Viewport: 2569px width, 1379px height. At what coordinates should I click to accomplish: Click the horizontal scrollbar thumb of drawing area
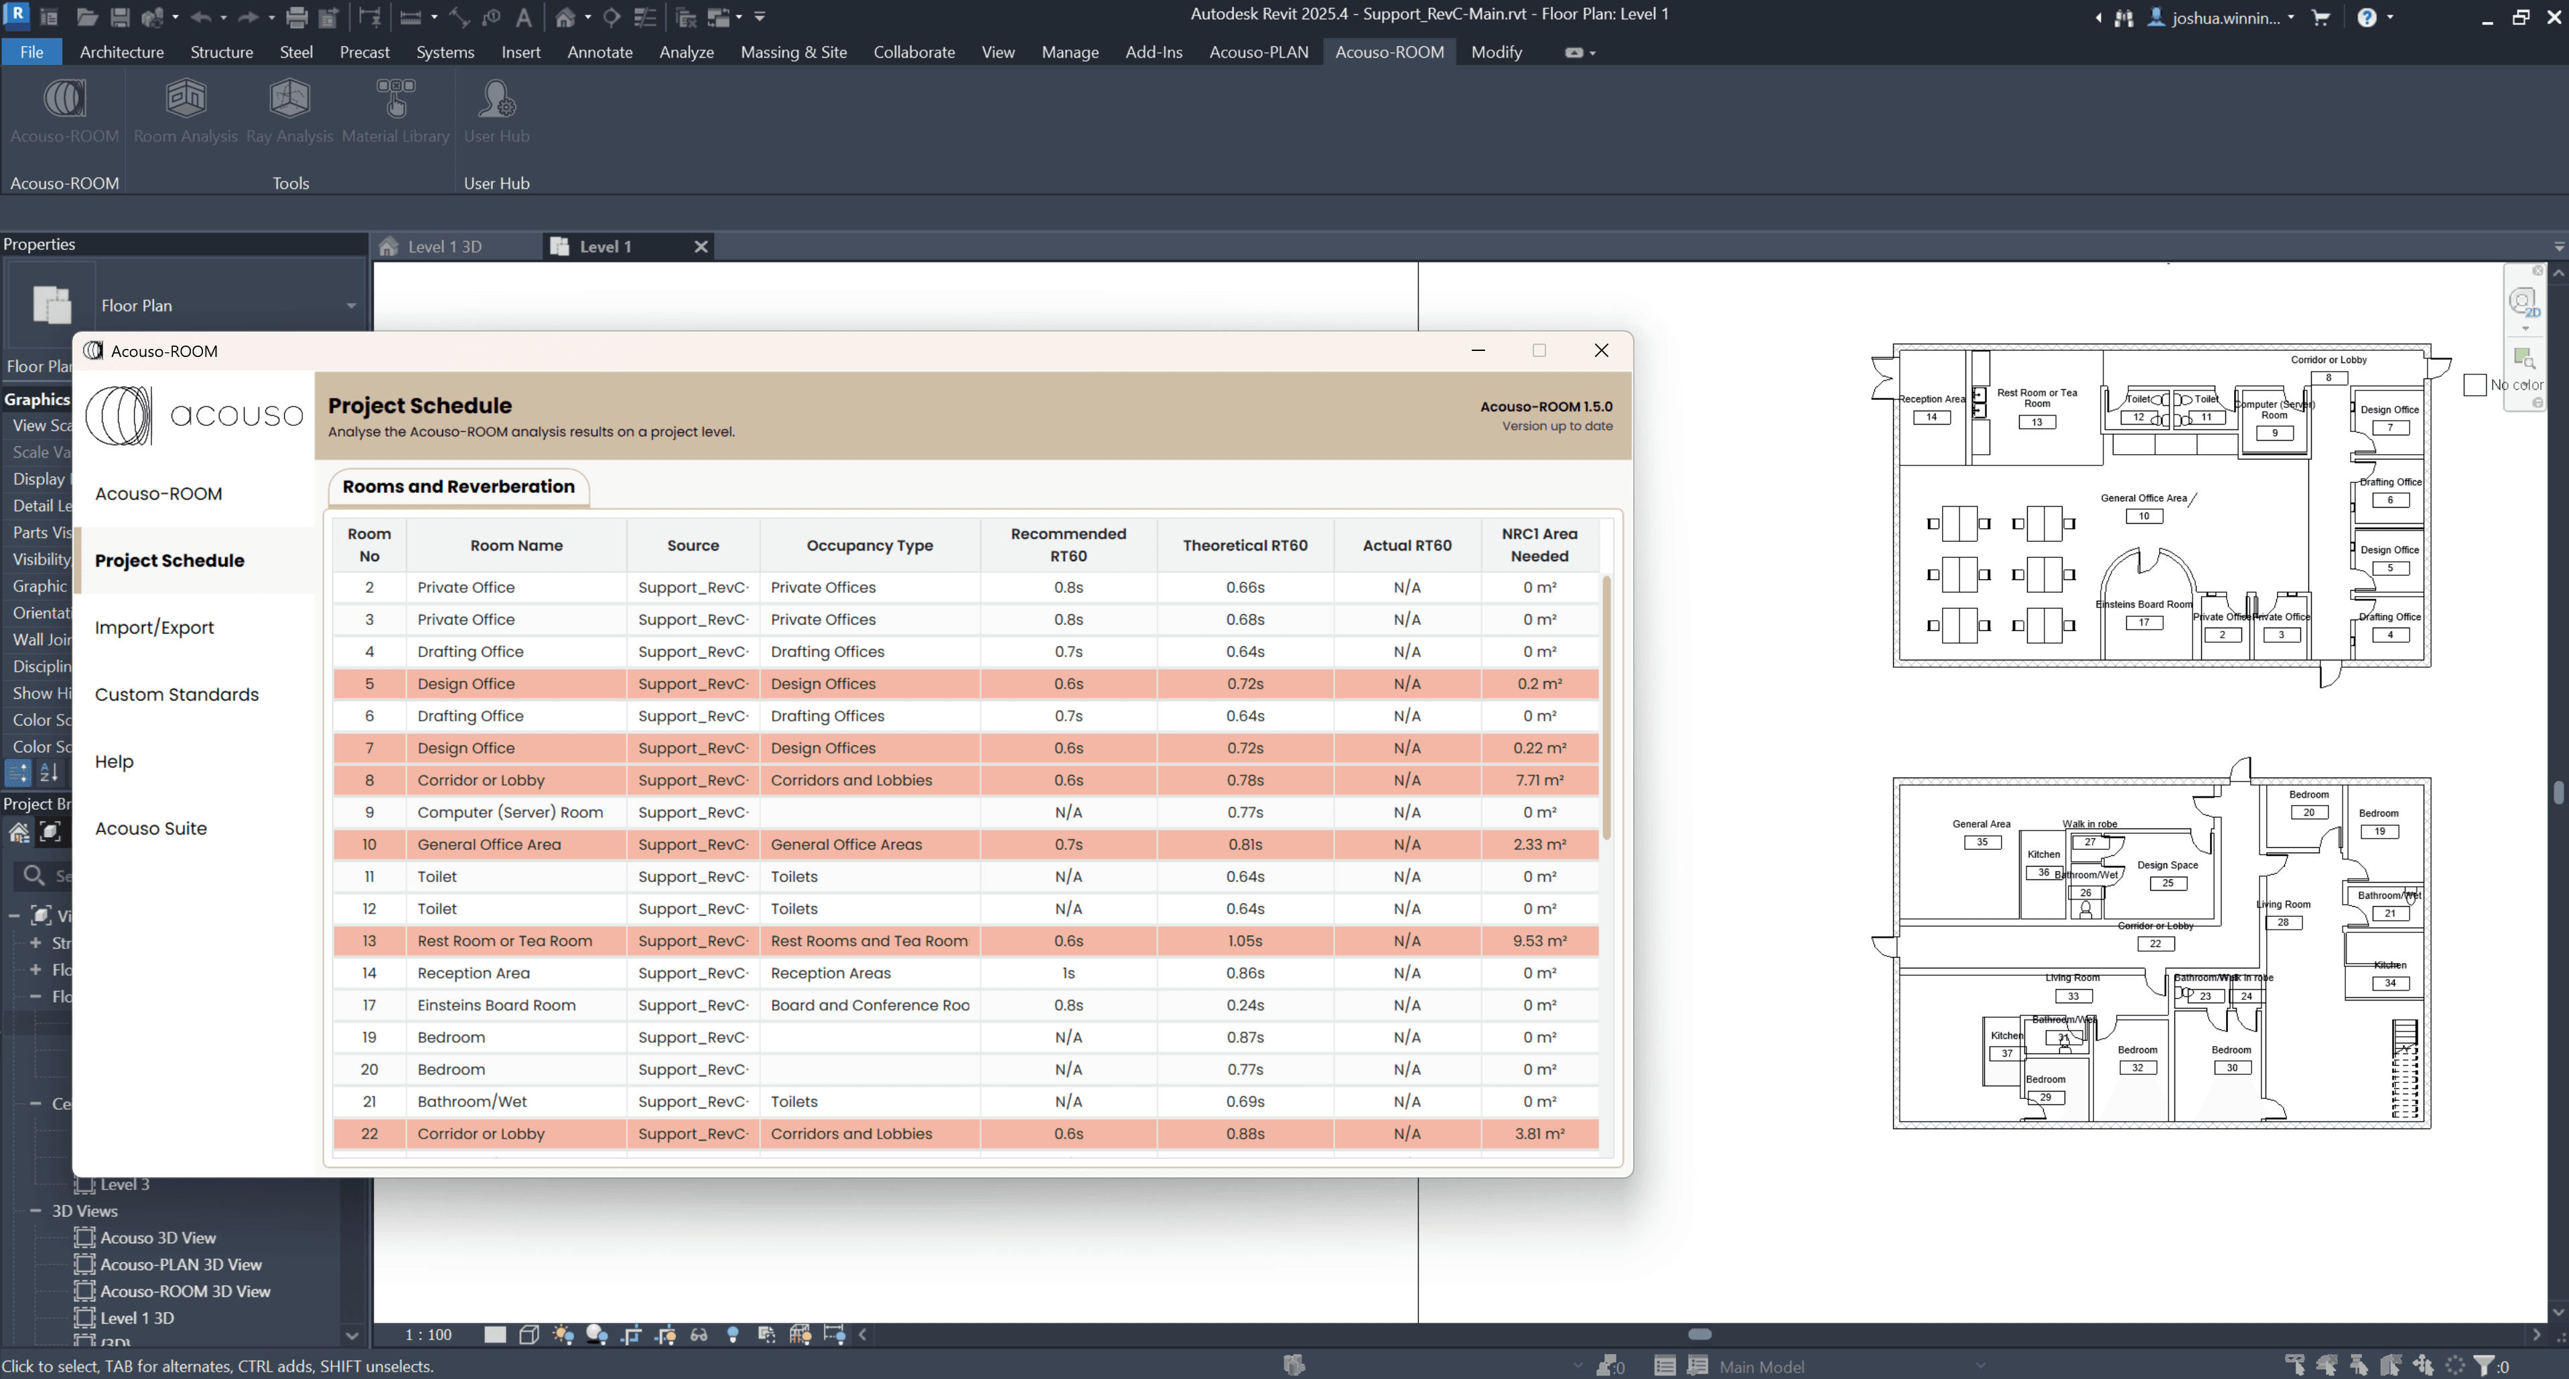[x=1699, y=1334]
